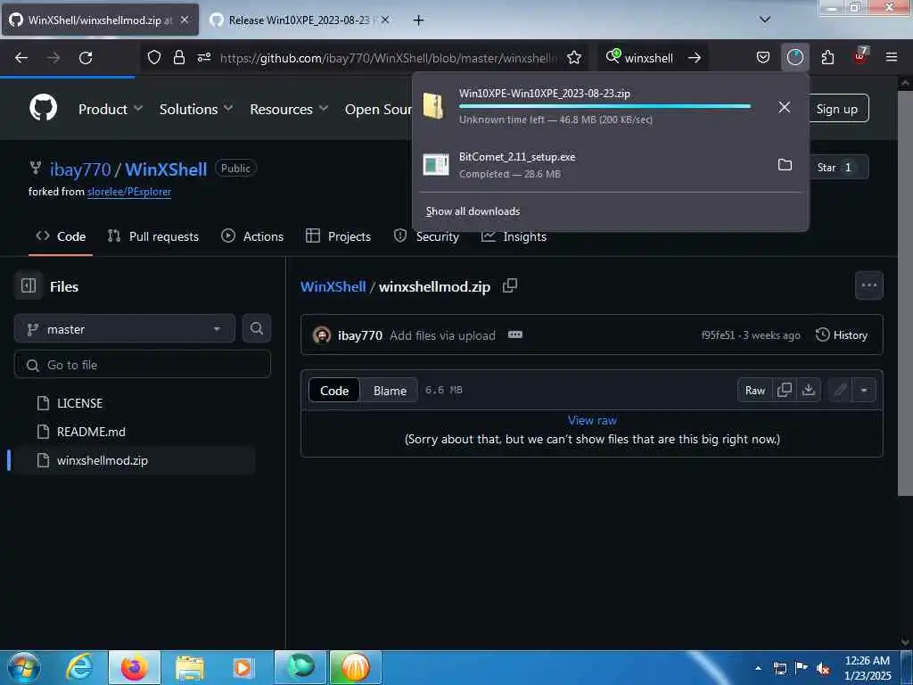Open the Firefox hamburger application menu
The height and width of the screenshot is (685, 913).
(891, 57)
